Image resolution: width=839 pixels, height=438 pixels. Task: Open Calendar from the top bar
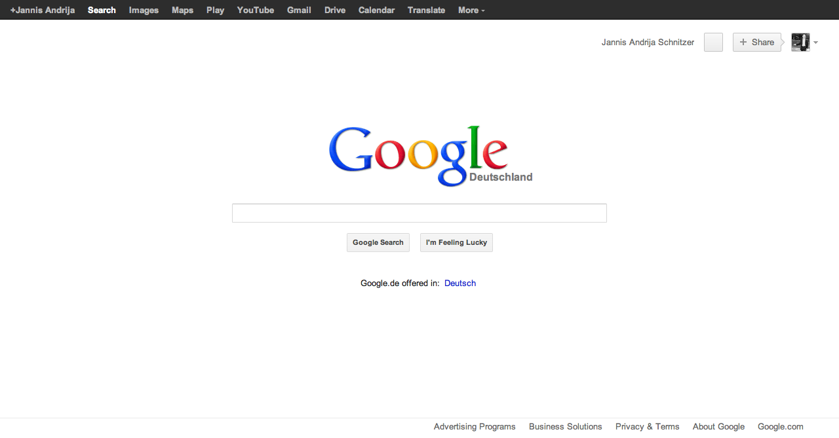click(x=376, y=10)
